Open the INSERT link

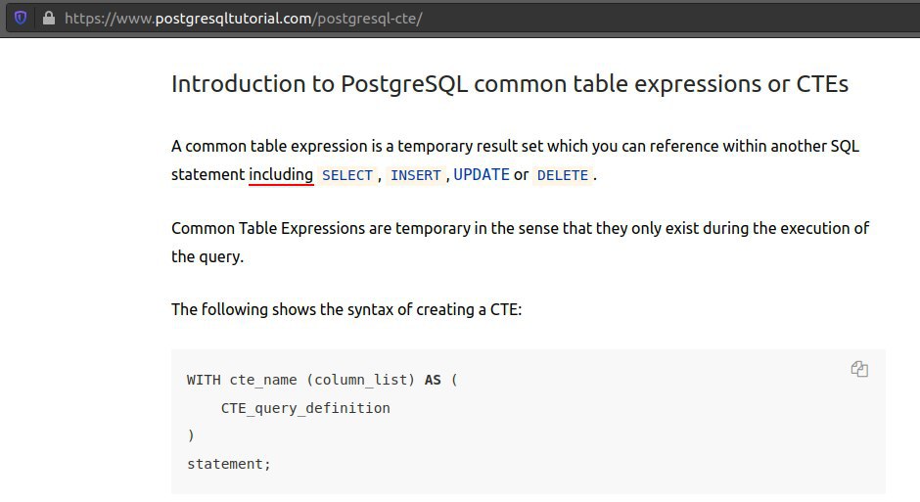click(x=415, y=175)
